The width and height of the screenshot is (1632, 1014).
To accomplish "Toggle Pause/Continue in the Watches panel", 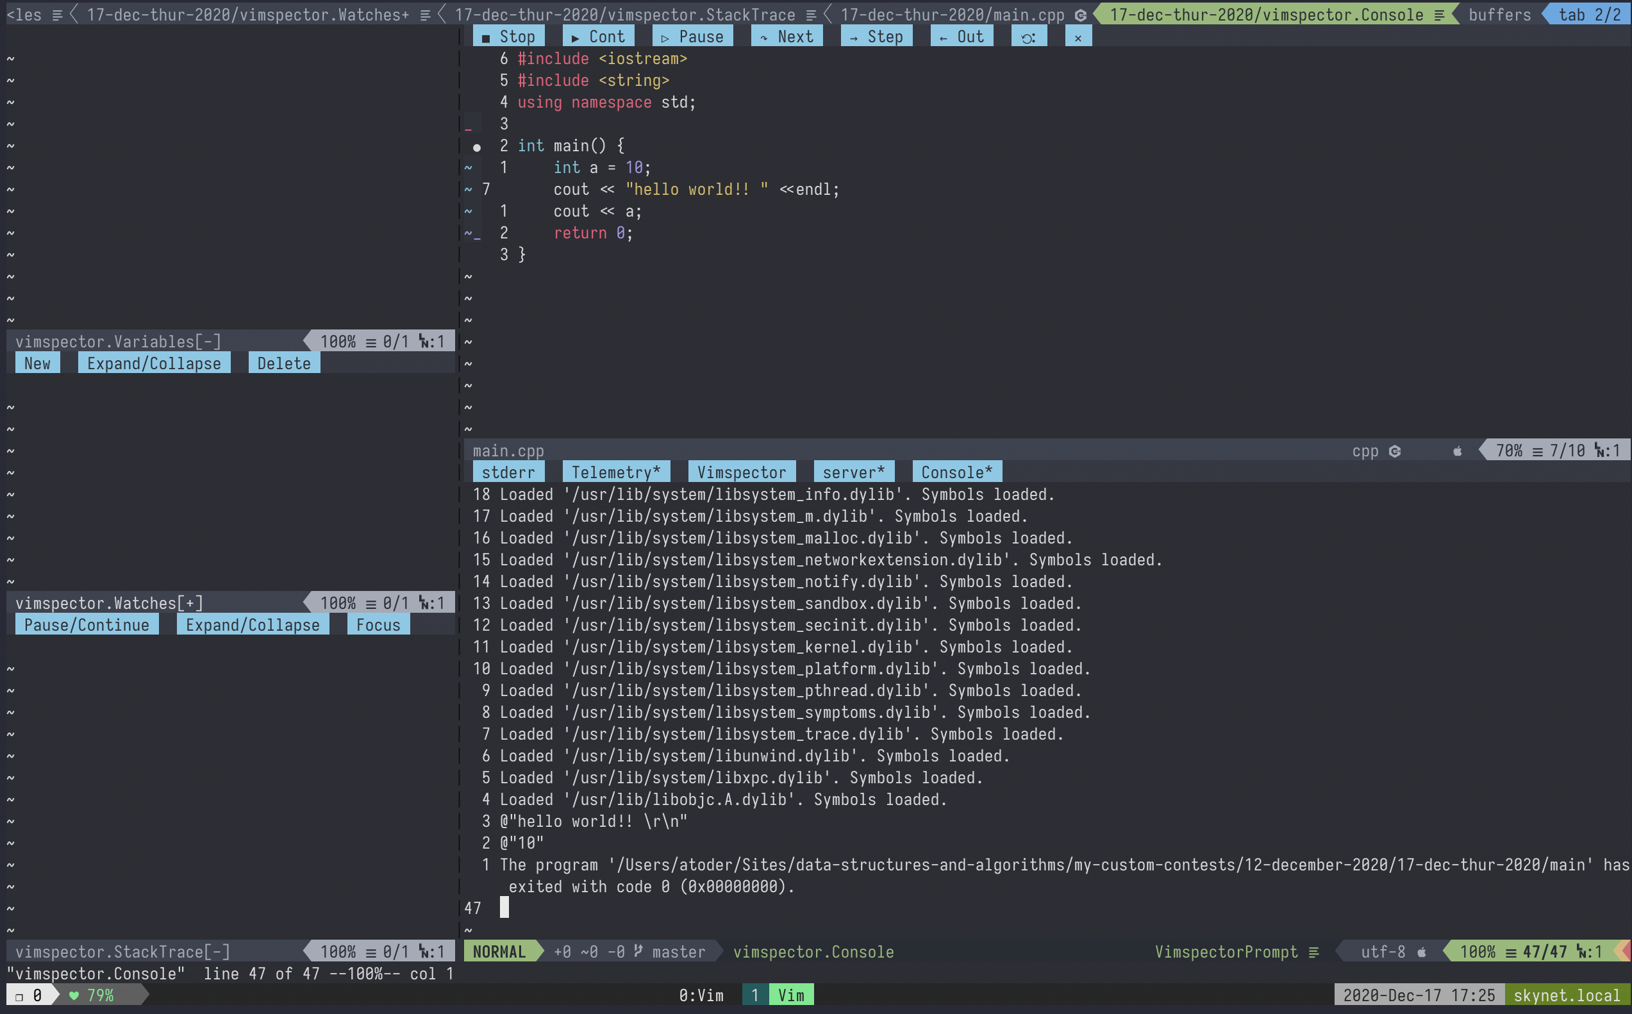I will tap(86, 624).
